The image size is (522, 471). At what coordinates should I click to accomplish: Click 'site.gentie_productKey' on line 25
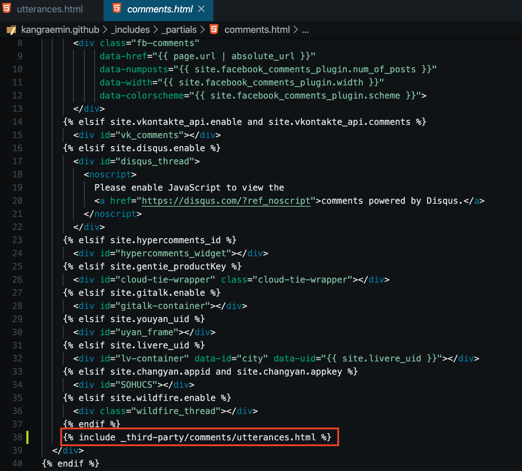(168, 267)
